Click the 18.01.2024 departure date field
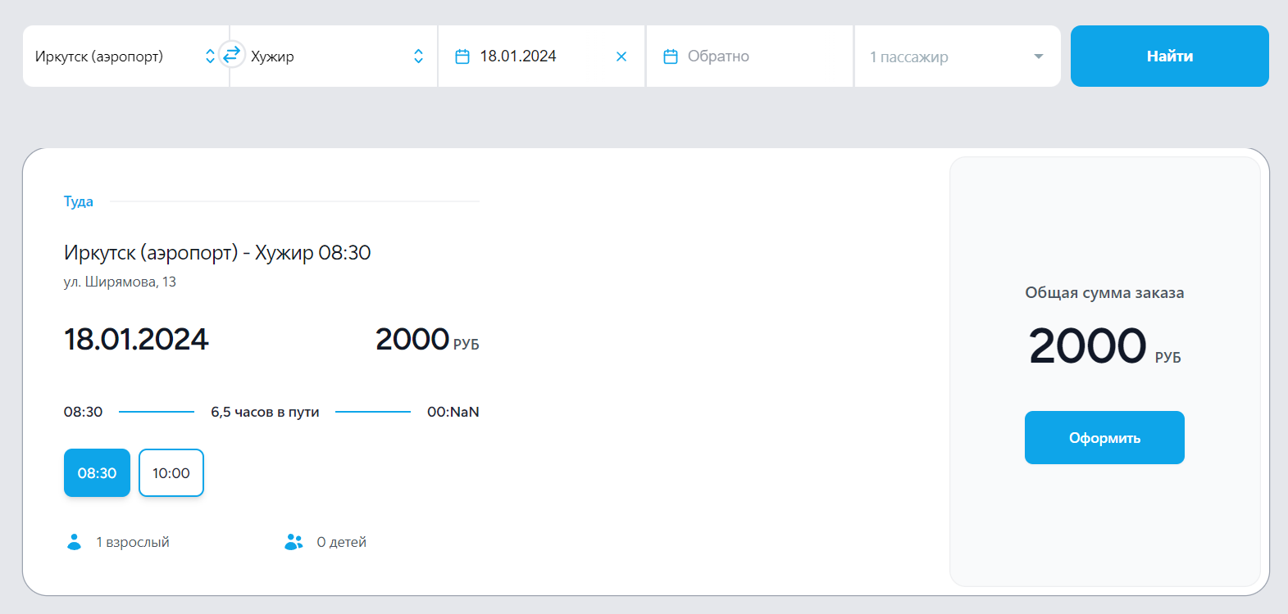1288x614 pixels. pos(541,56)
